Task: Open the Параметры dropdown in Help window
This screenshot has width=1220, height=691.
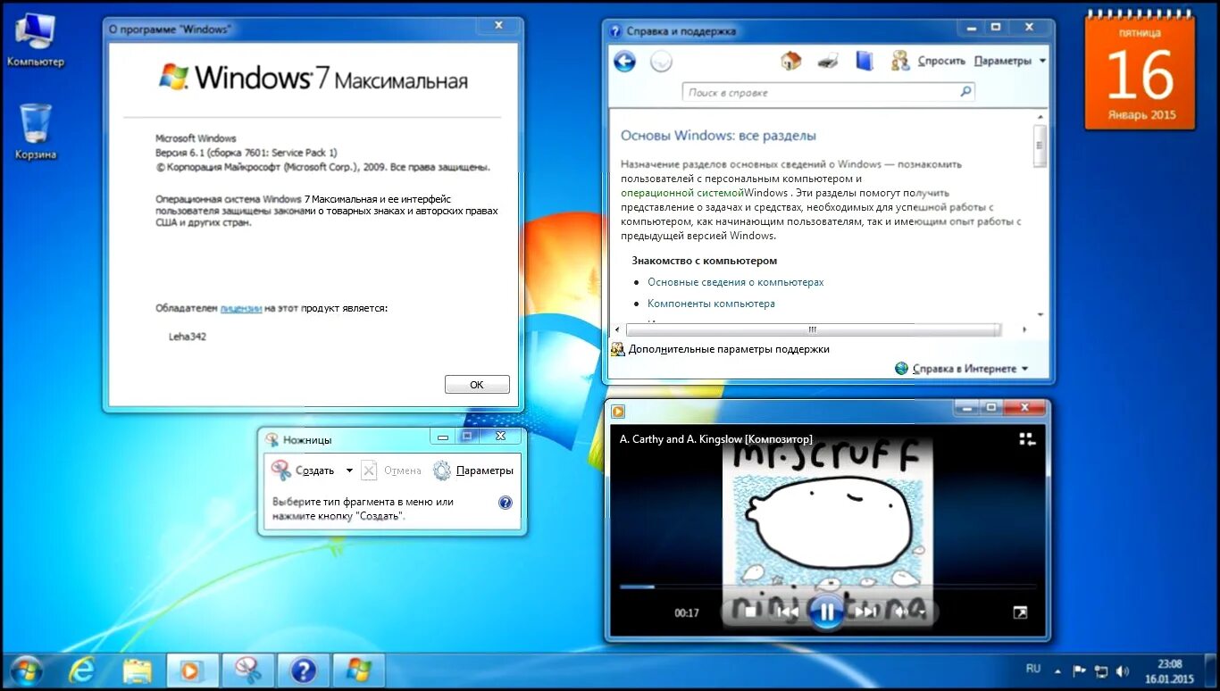Action: point(1009,61)
